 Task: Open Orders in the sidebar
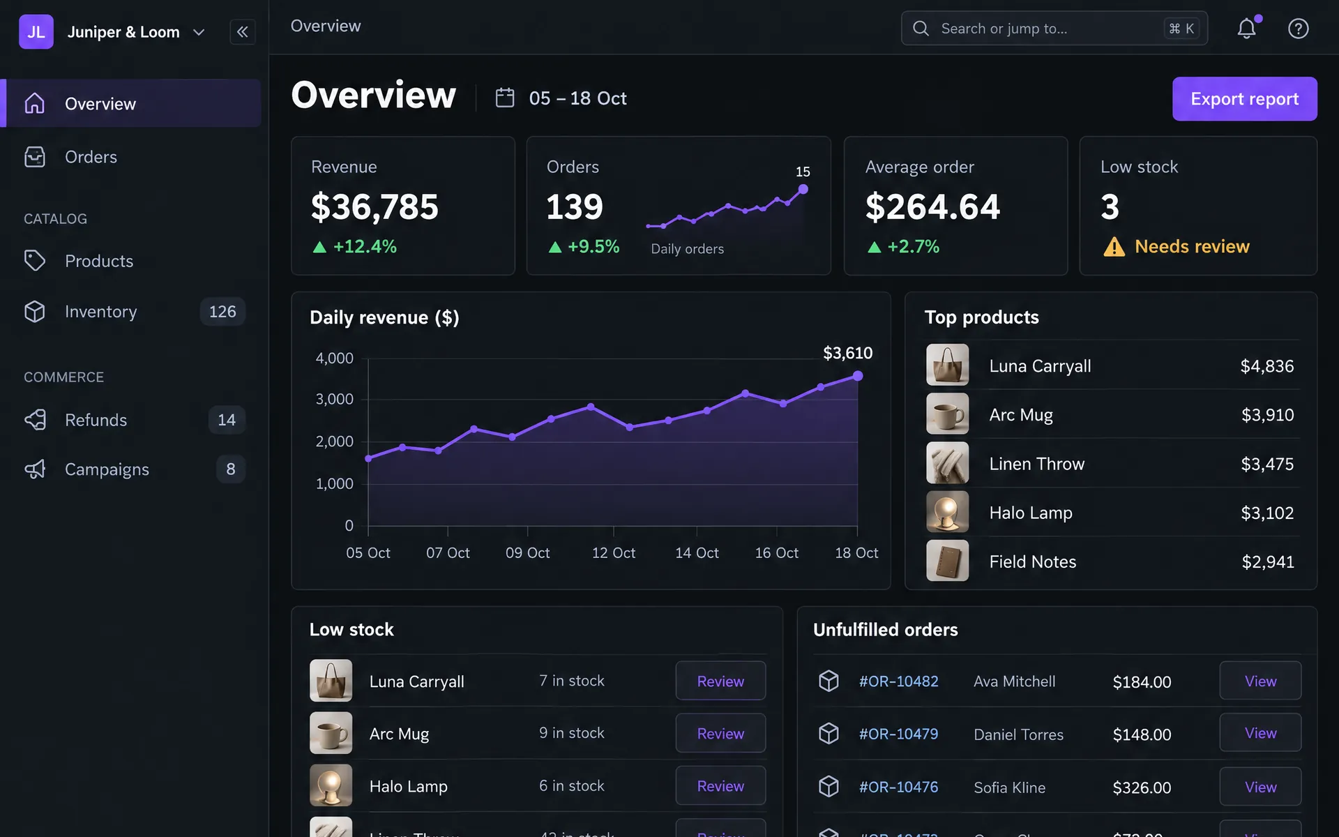point(130,157)
